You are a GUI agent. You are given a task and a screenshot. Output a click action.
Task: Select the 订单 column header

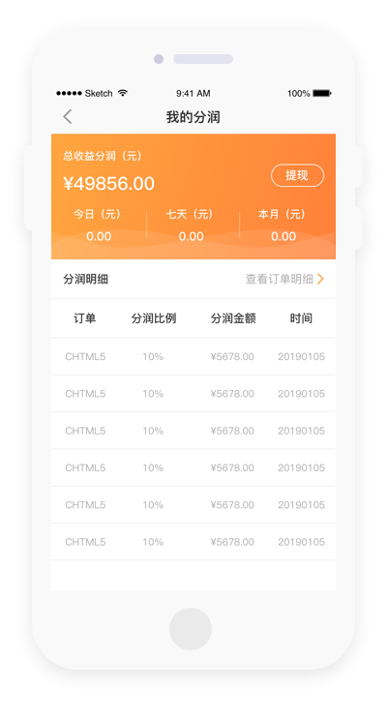tap(85, 318)
